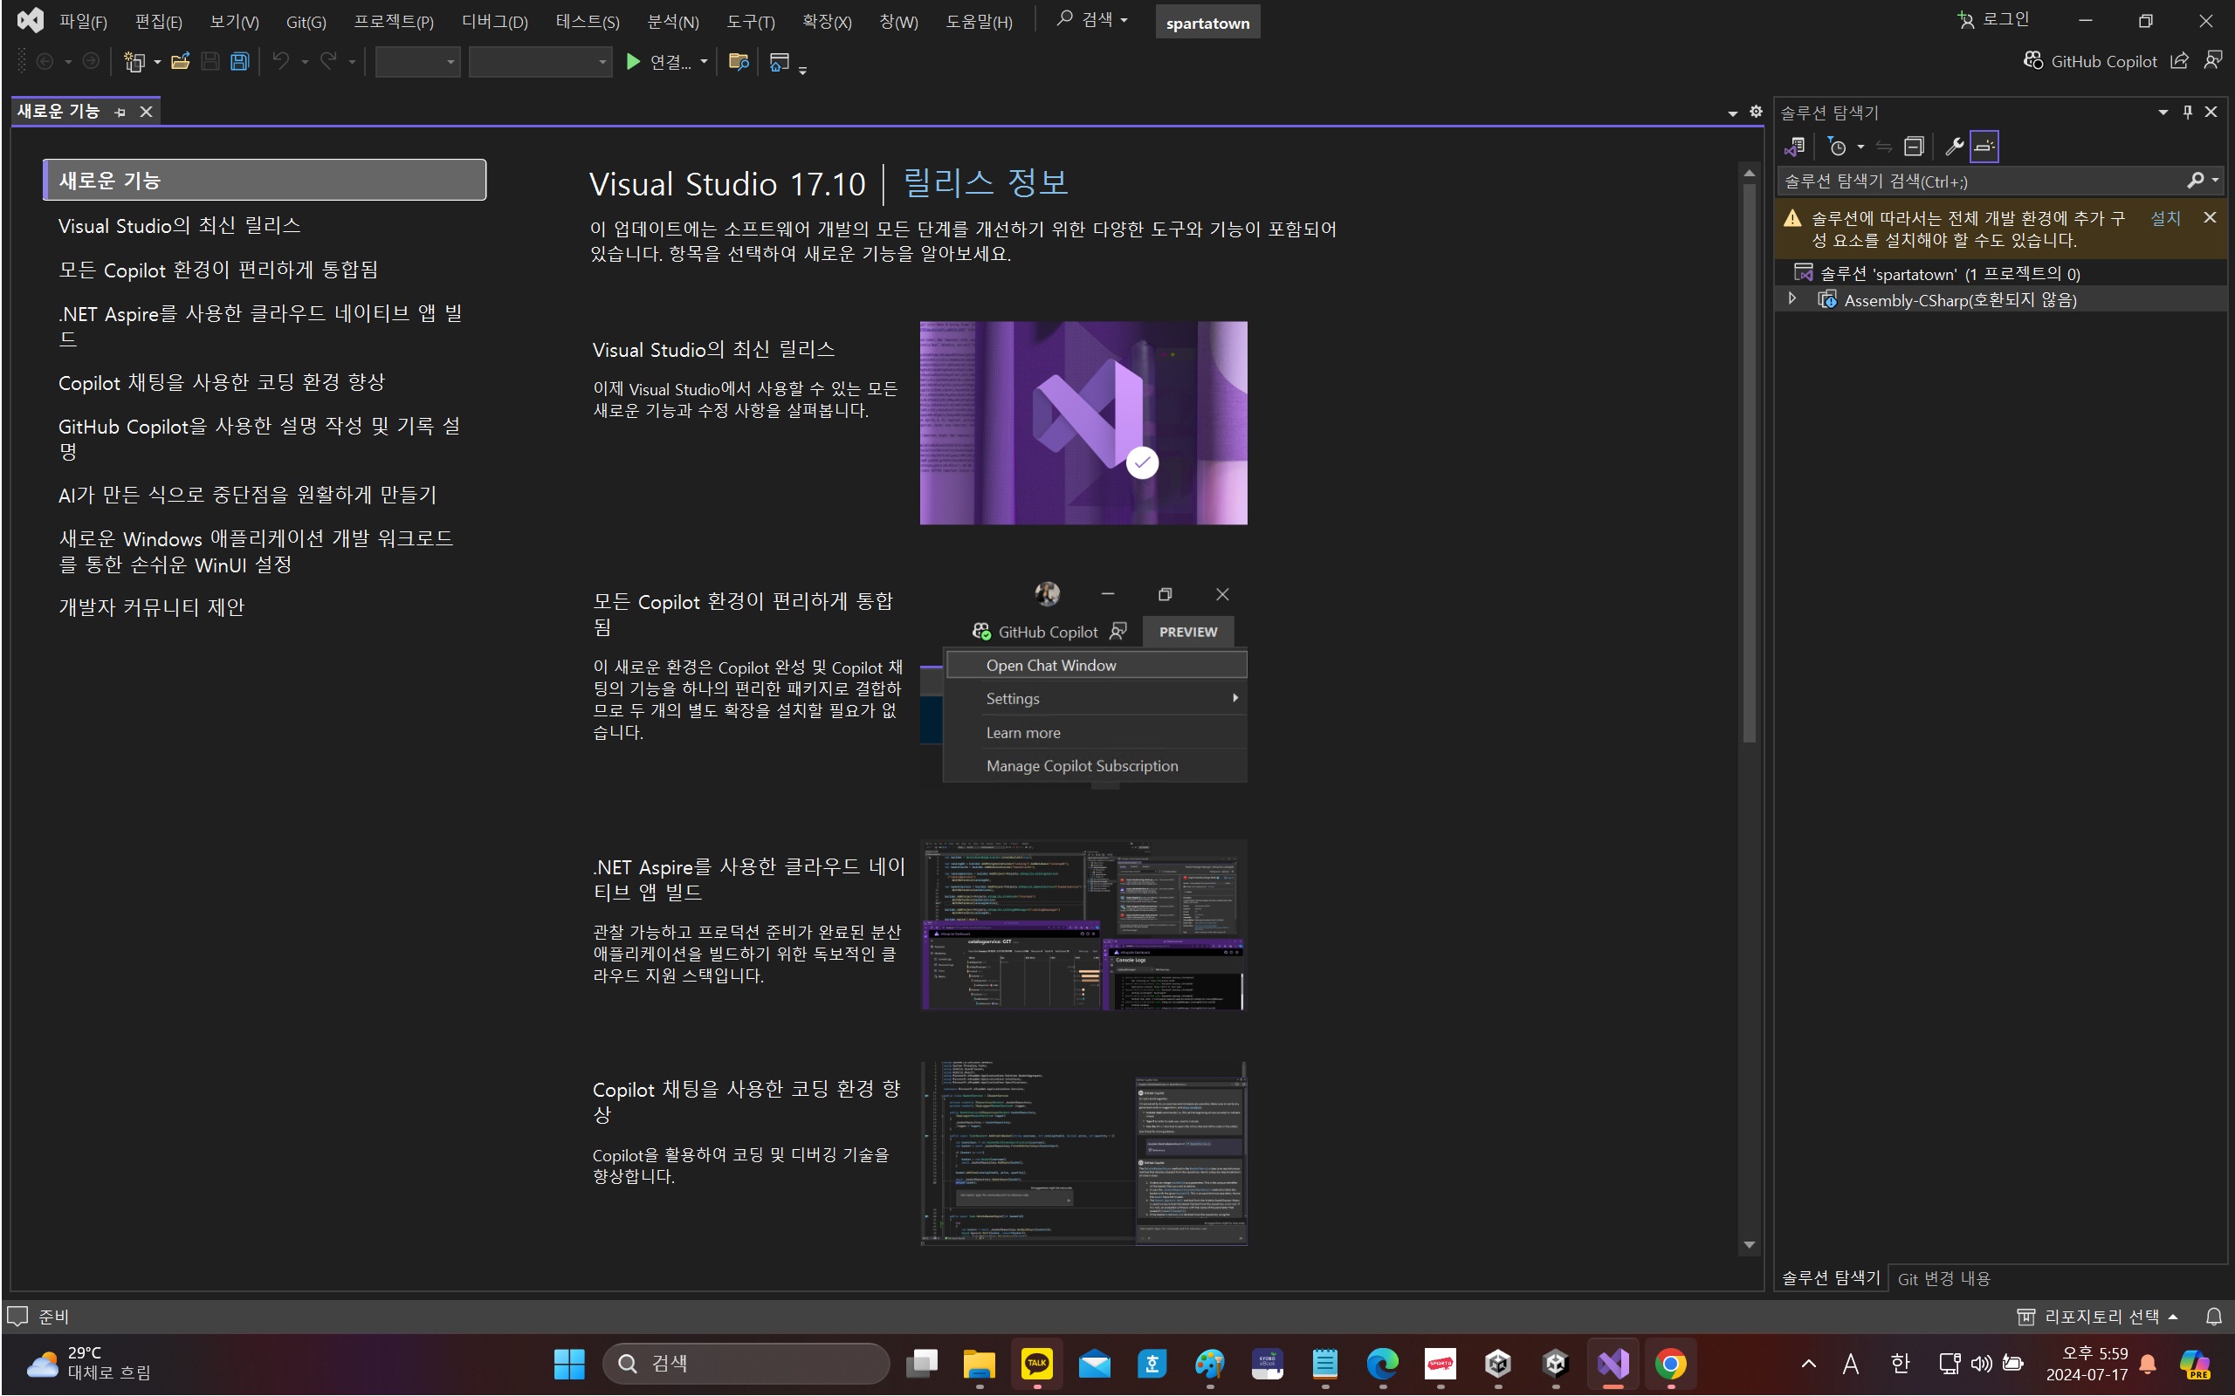
Task: Click the scroll down arrow of document scrollbar
Action: tap(1749, 1244)
